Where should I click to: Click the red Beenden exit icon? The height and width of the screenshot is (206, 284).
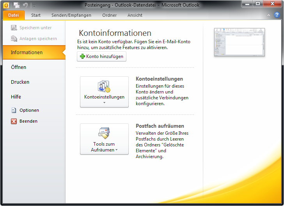[x=14, y=121]
